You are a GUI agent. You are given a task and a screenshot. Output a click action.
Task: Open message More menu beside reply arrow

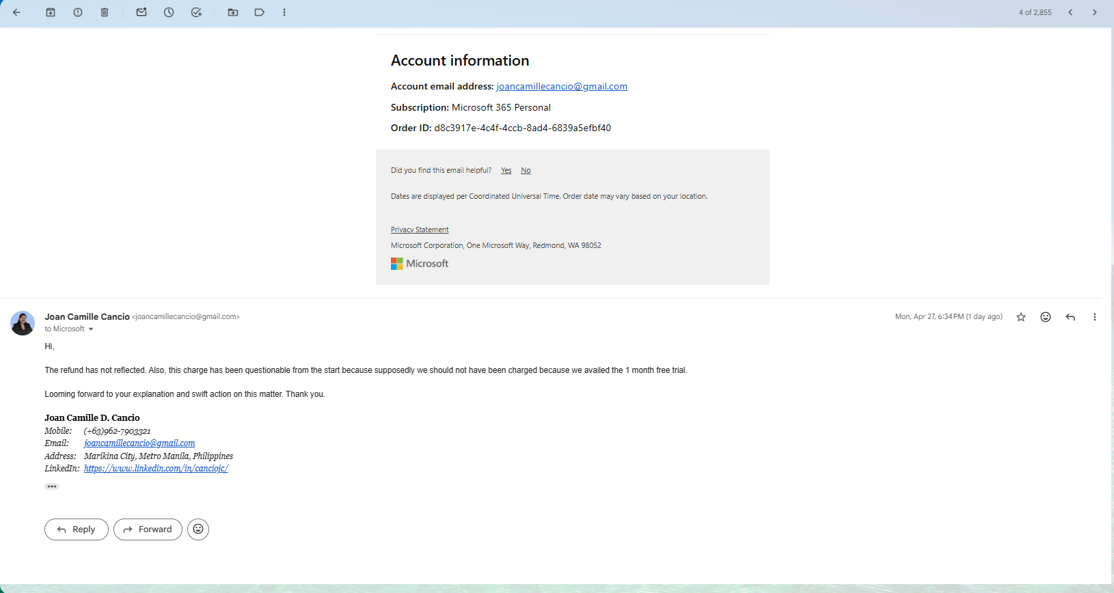click(x=1095, y=317)
